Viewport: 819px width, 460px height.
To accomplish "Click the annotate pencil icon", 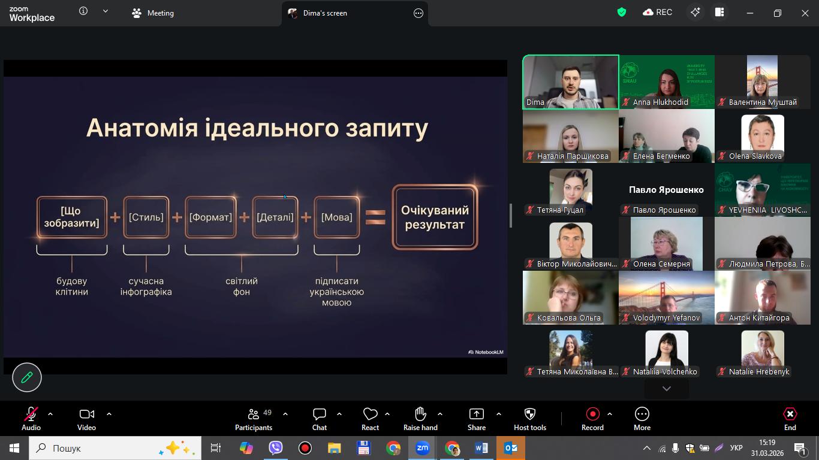I will pos(27,377).
